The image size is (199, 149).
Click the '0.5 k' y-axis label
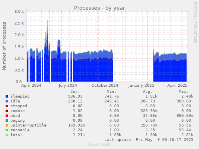19,70
